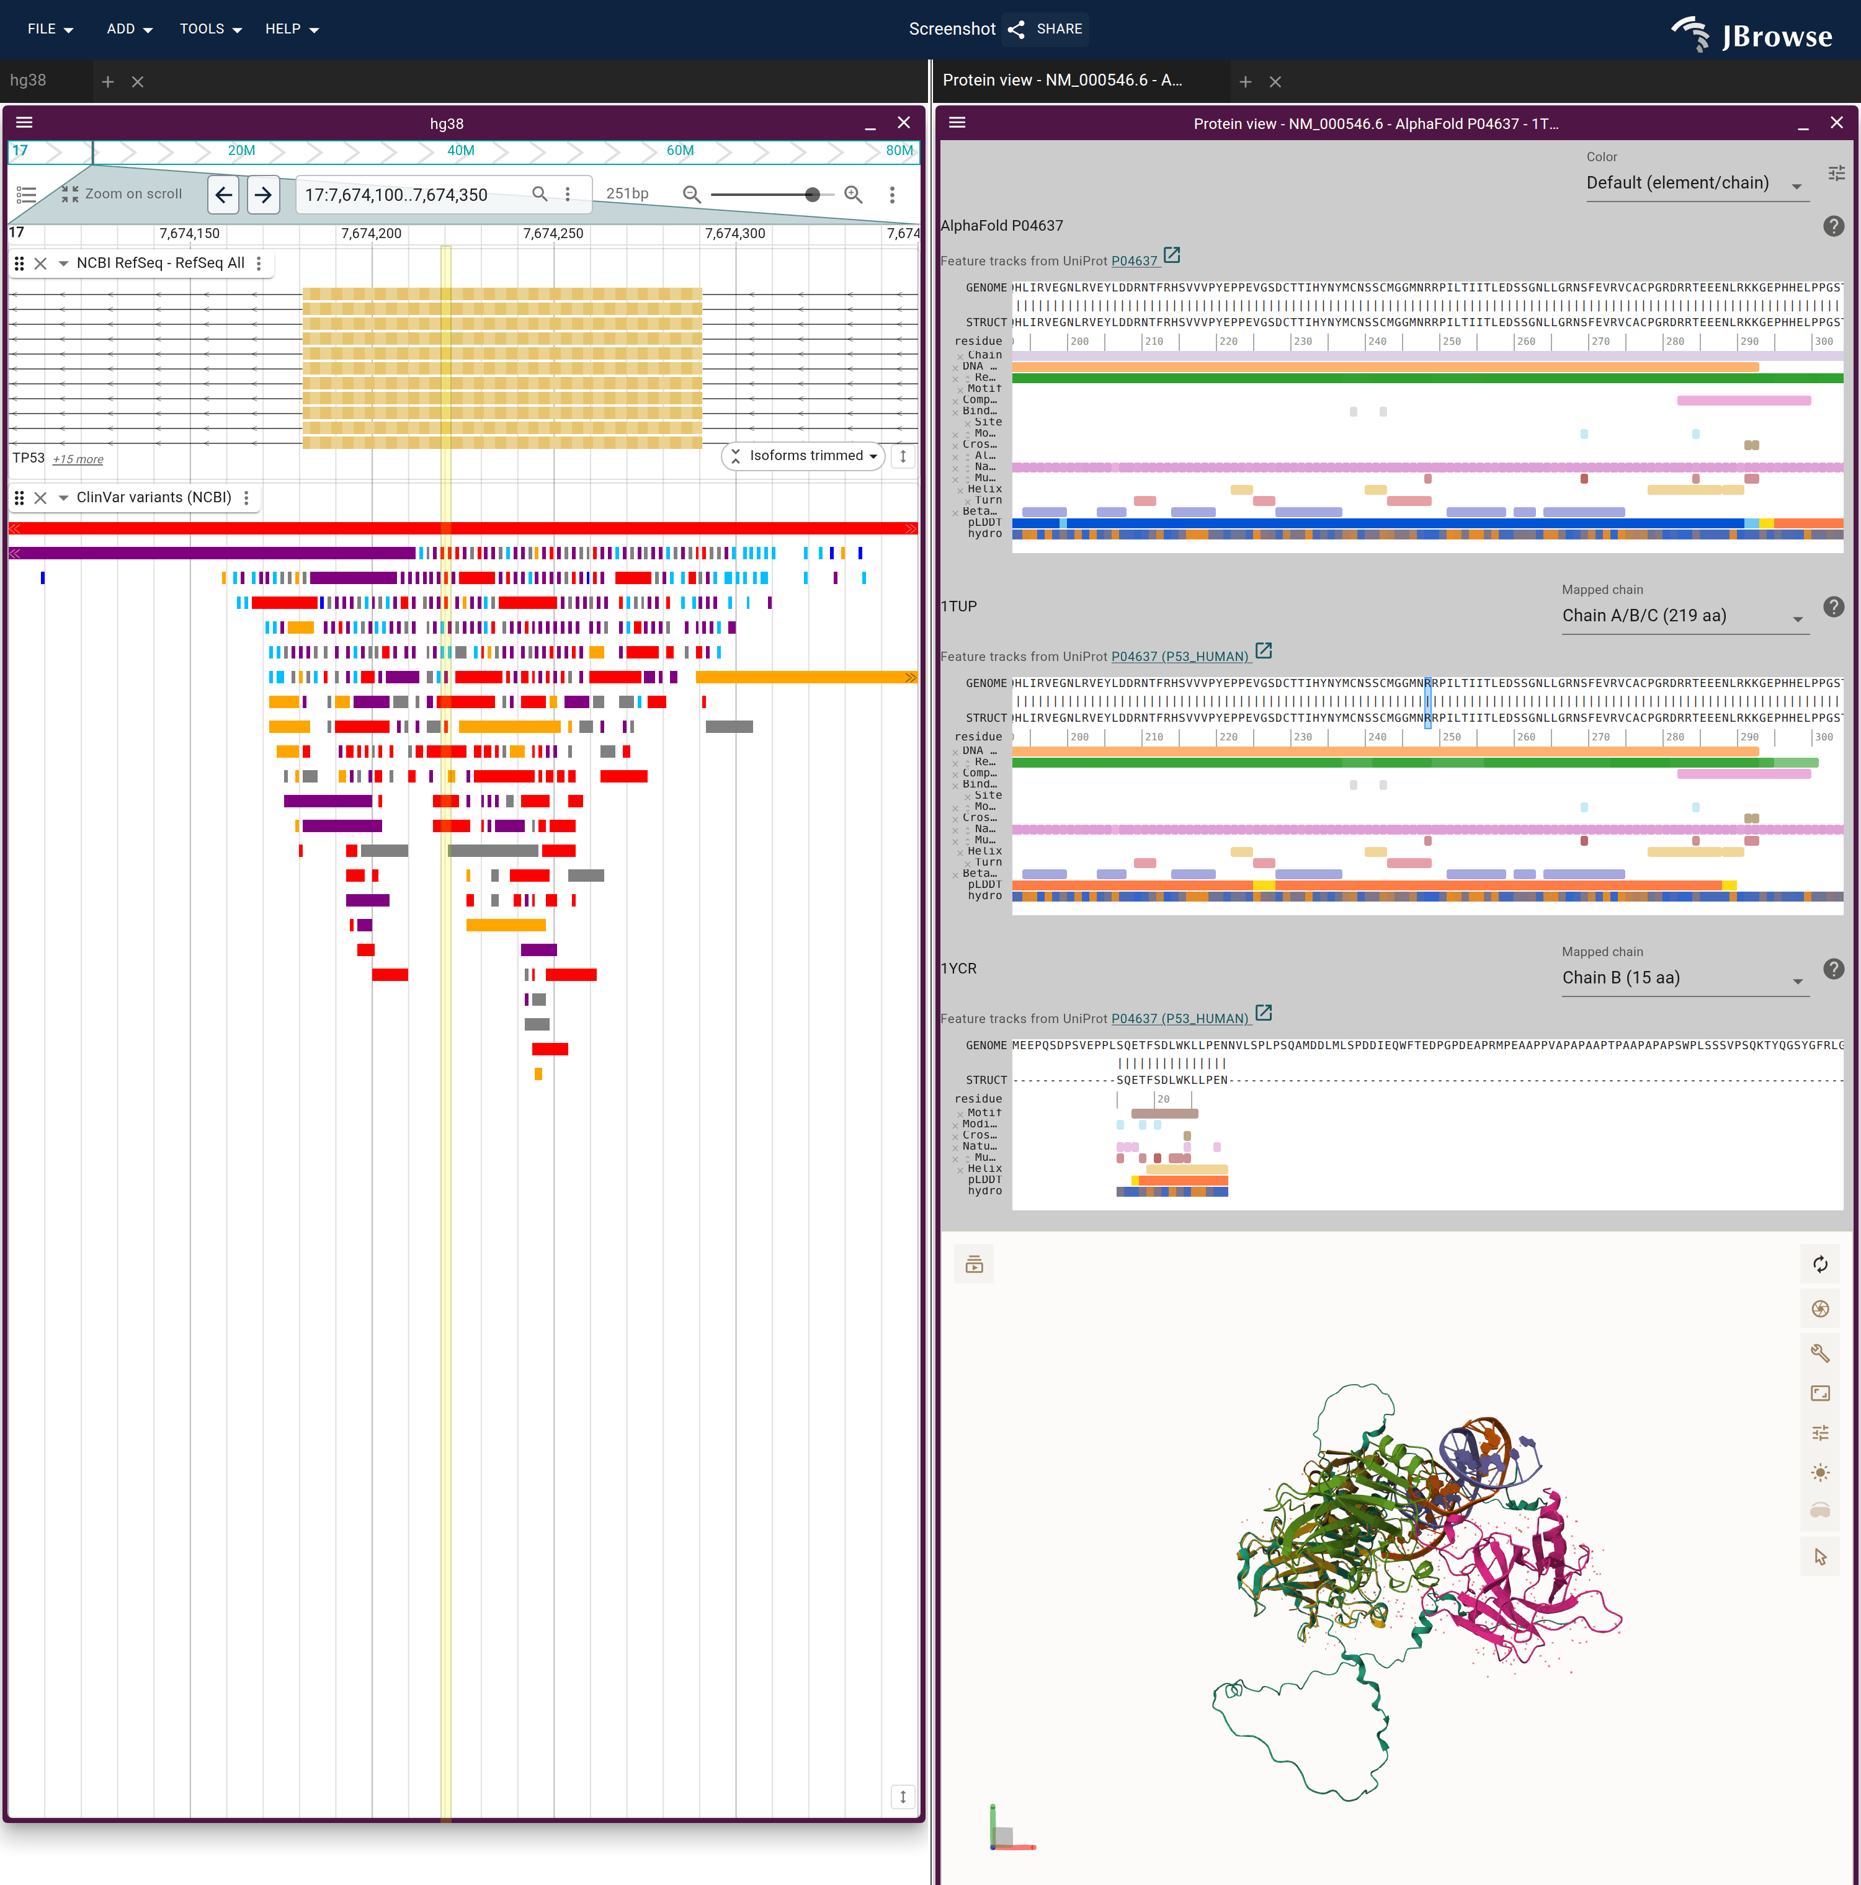Hide the Helix row in the 1TUP tracks

click(x=959, y=853)
